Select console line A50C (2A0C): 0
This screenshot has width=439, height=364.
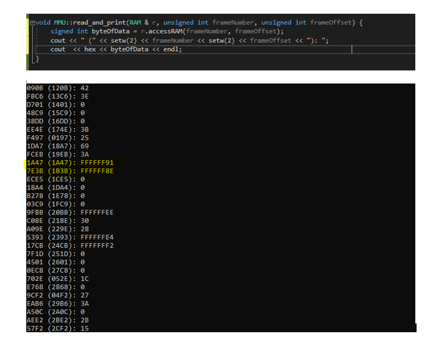(x=55, y=312)
